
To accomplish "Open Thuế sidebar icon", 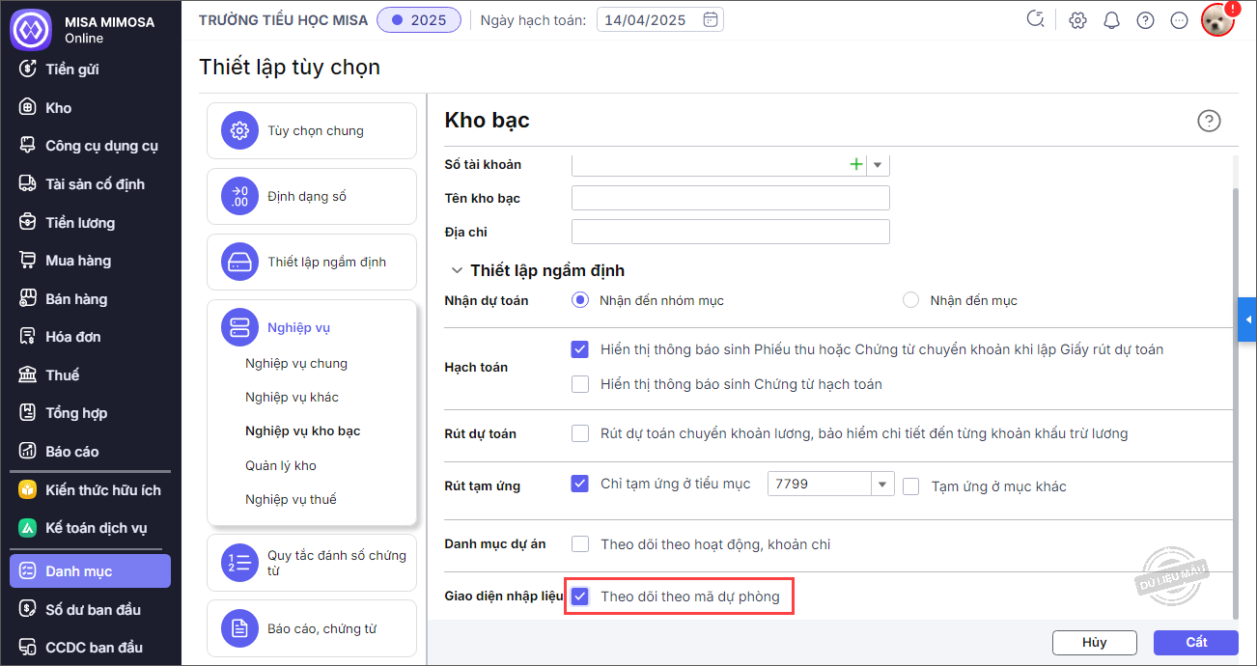I will (x=28, y=375).
